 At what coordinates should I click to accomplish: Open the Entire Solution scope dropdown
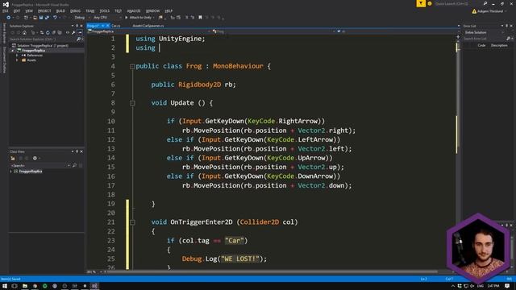(x=484, y=32)
